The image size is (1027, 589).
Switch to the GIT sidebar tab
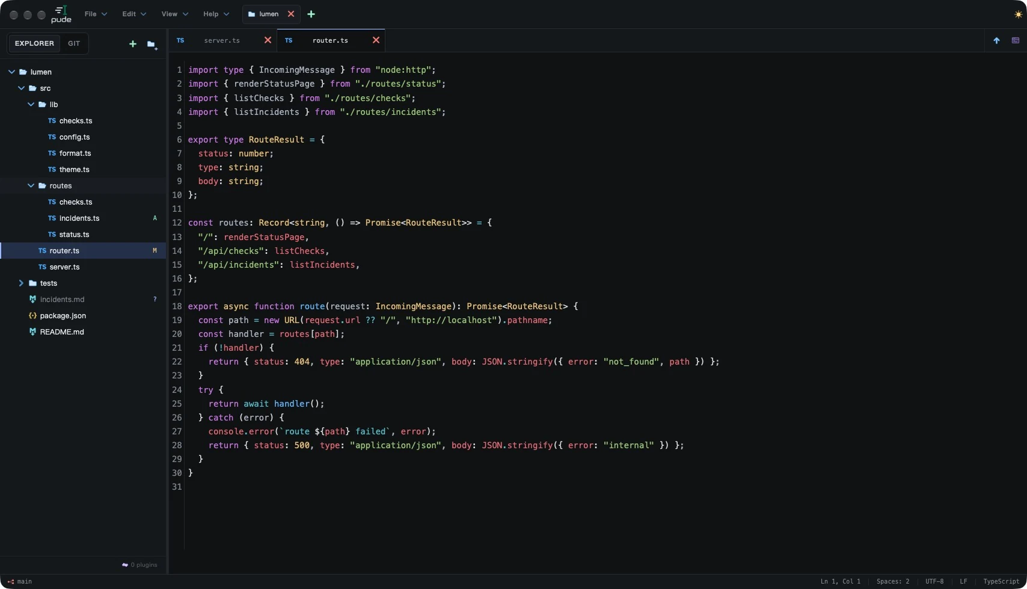coord(74,43)
